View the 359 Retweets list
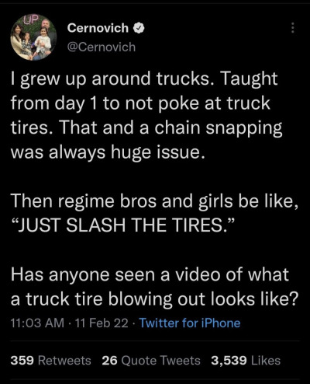Viewport: 310px width, 384px height. (50, 361)
